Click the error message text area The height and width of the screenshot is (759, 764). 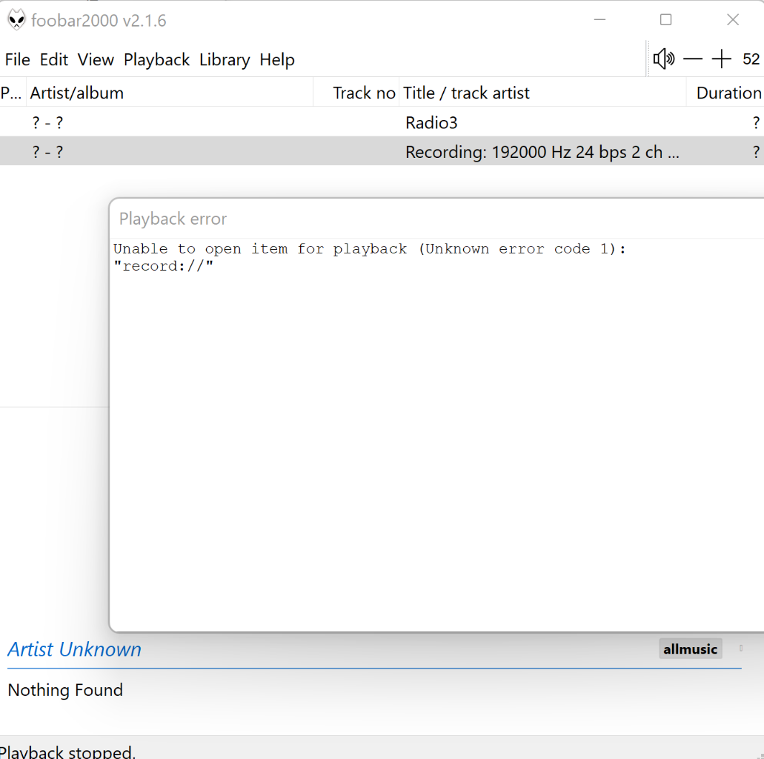point(436,434)
